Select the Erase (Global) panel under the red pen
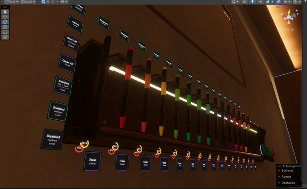Image resolution: width=307 pixels, height=189 pixels. pos(122,162)
